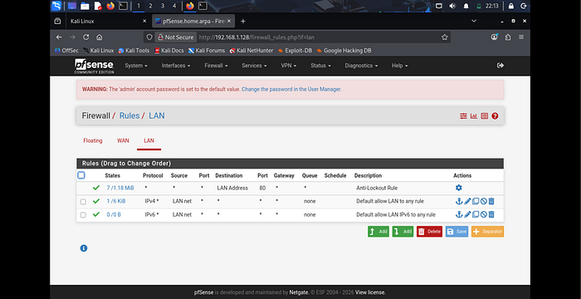Open Firefox application hamburger menu
581x299 pixels.
[x=521, y=37]
